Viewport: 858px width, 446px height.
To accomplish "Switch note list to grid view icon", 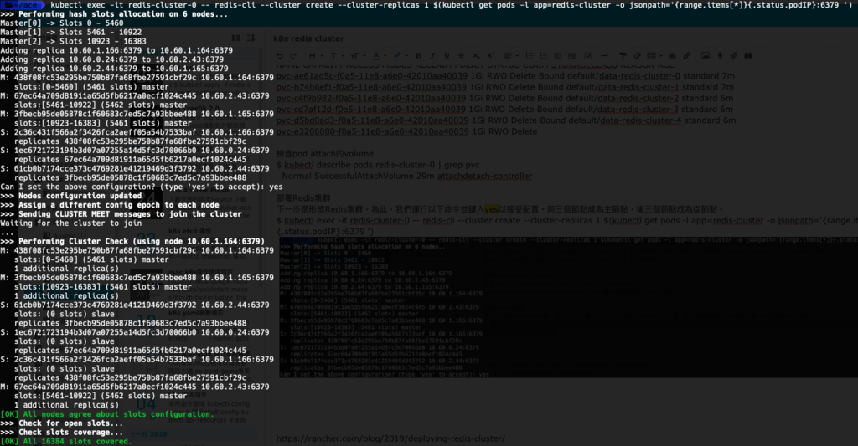I will pos(235,38).
